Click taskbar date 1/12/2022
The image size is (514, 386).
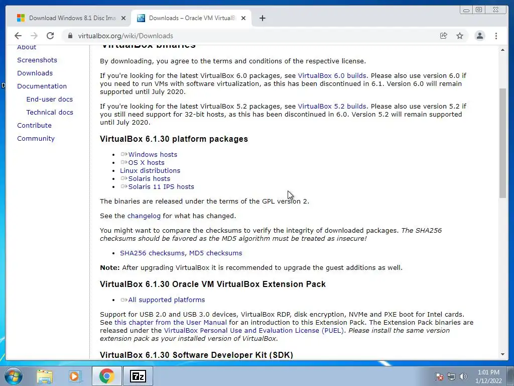click(x=488, y=381)
